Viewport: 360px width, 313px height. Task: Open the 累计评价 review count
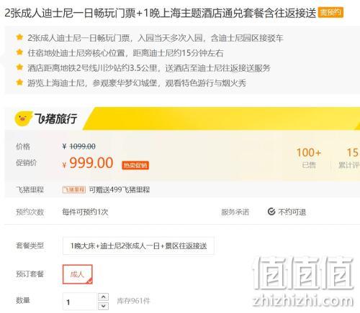pyautogui.click(x=349, y=158)
